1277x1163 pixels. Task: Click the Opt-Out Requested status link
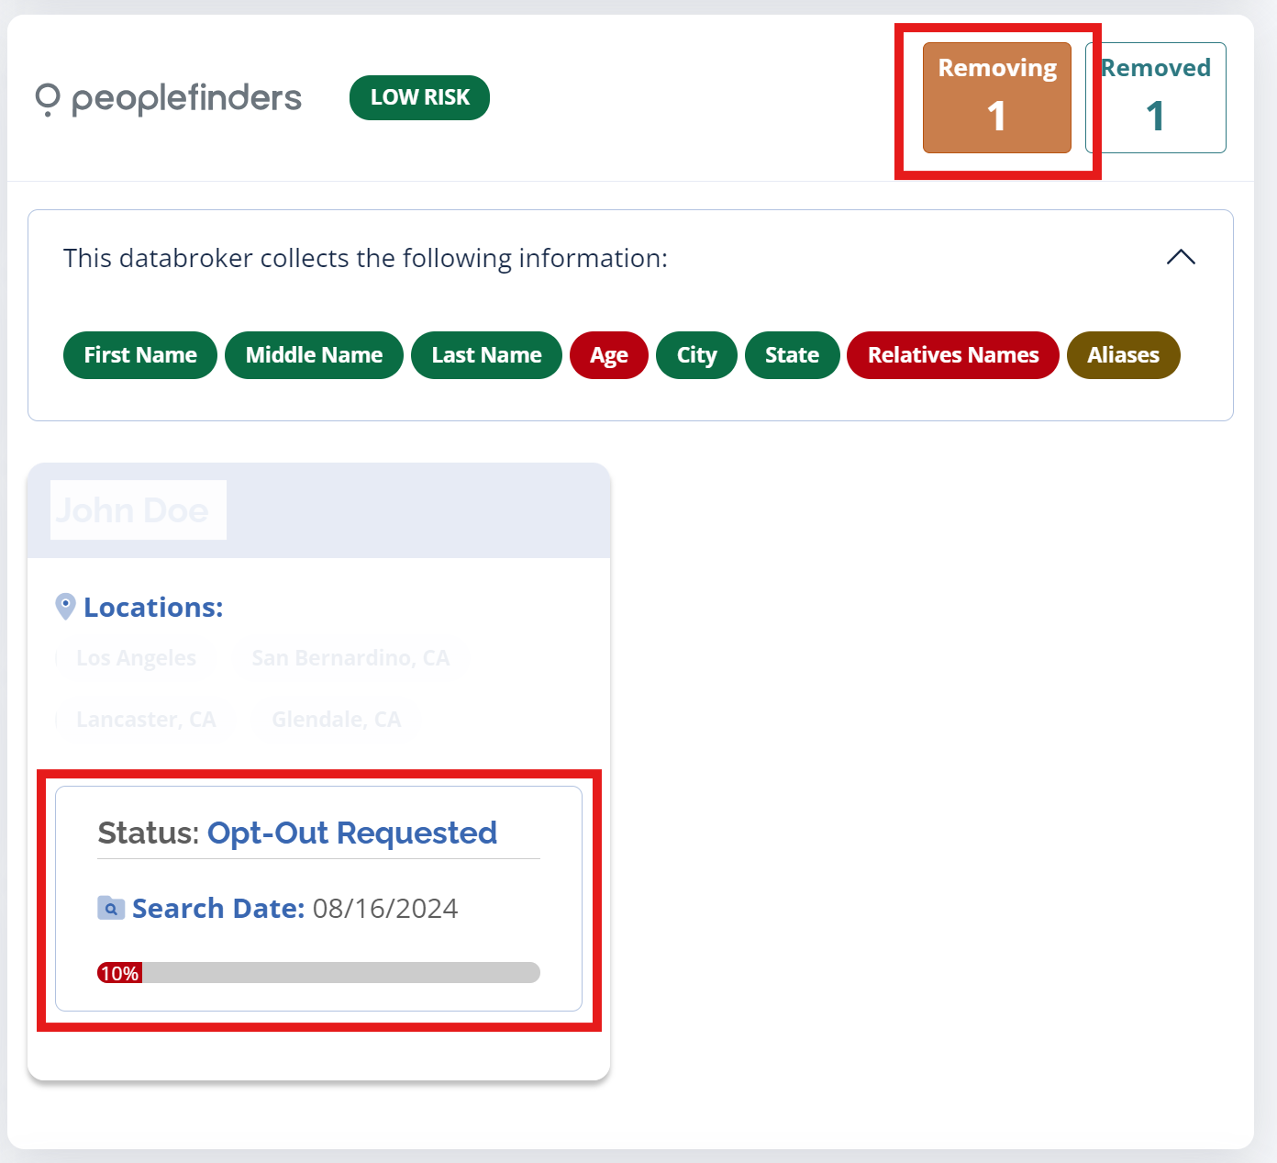[x=352, y=833]
